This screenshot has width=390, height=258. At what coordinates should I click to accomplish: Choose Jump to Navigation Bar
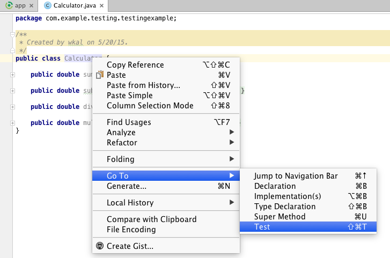click(308, 175)
